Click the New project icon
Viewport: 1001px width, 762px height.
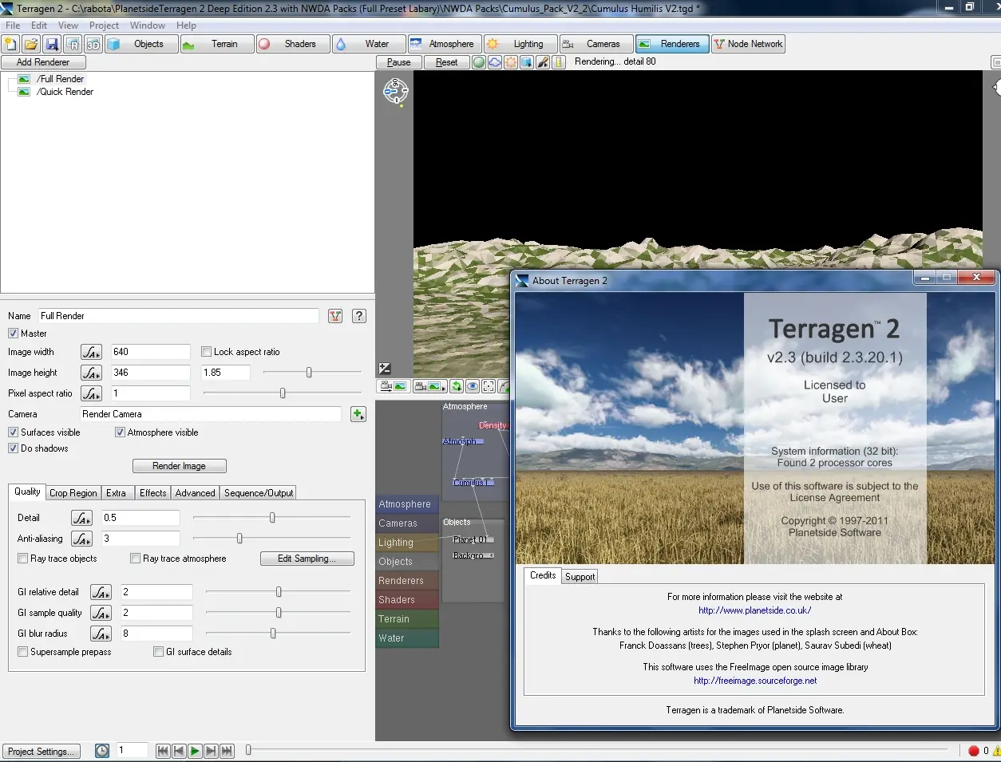11,45
